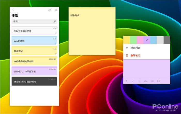Viewport: 181px width, 114px height.
Task: Open dark note This is a new beginning
Action: coord(34,81)
